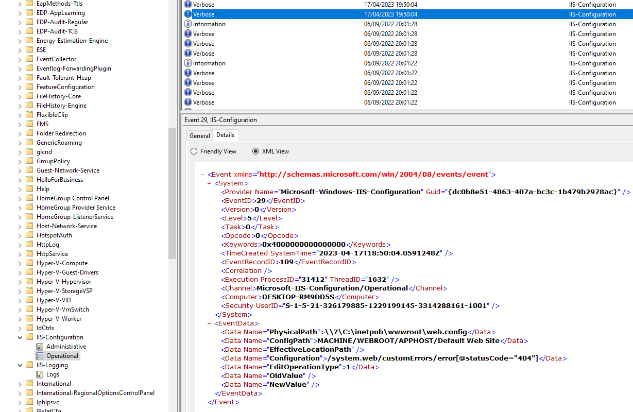The height and width of the screenshot is (412, 633).
Task: Click the International folder icon
Action: click(29, 384)
